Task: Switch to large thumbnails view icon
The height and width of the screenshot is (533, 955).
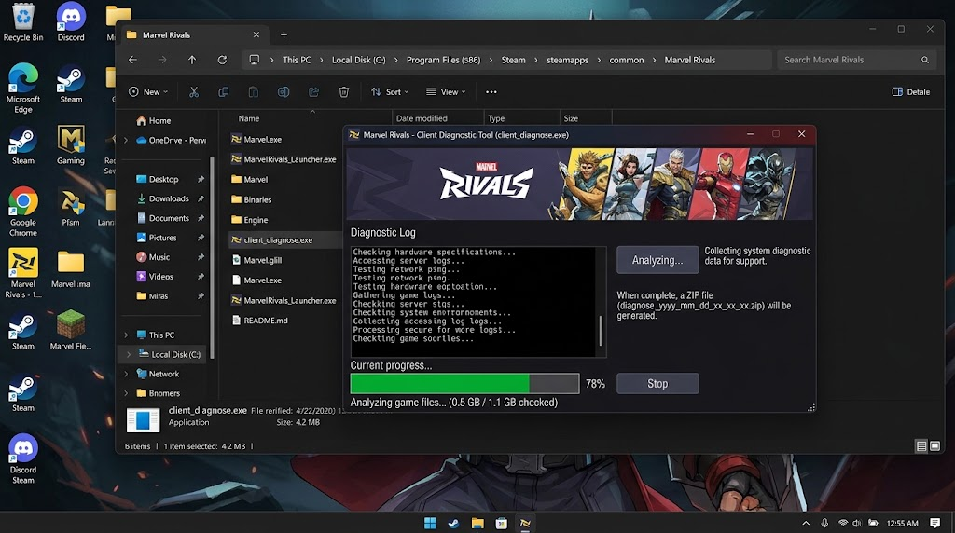Action: coord(934,446)
